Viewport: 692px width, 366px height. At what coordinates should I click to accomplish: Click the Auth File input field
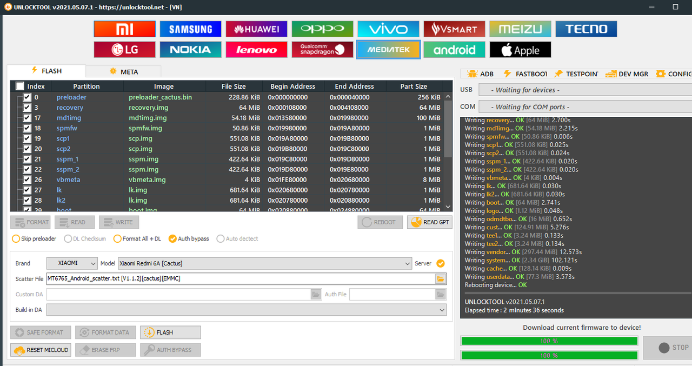click(392, 294)
